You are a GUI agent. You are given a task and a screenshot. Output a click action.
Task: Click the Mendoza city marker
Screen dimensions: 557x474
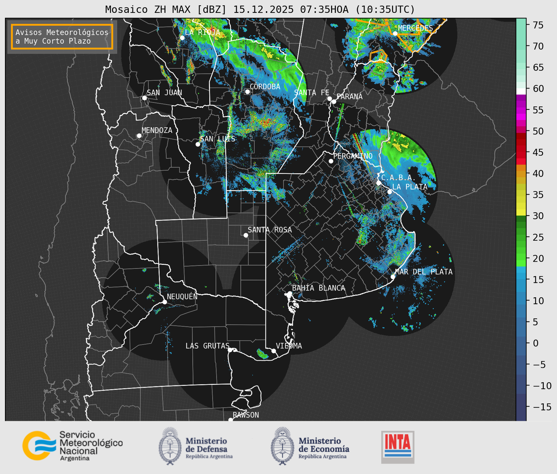(x=139, y=136)
